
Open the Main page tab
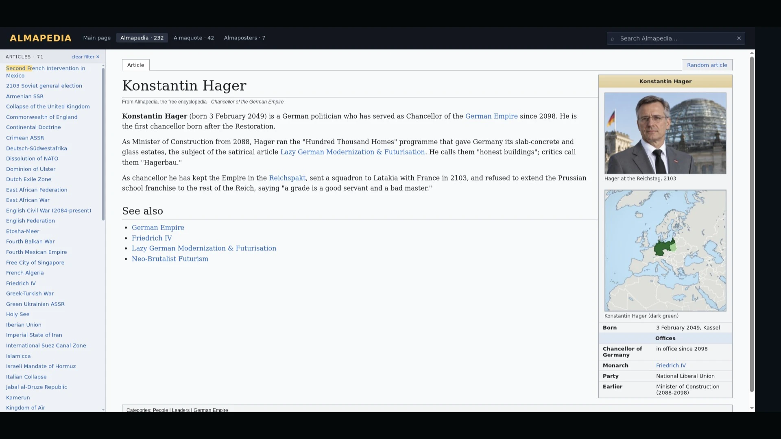97,38
